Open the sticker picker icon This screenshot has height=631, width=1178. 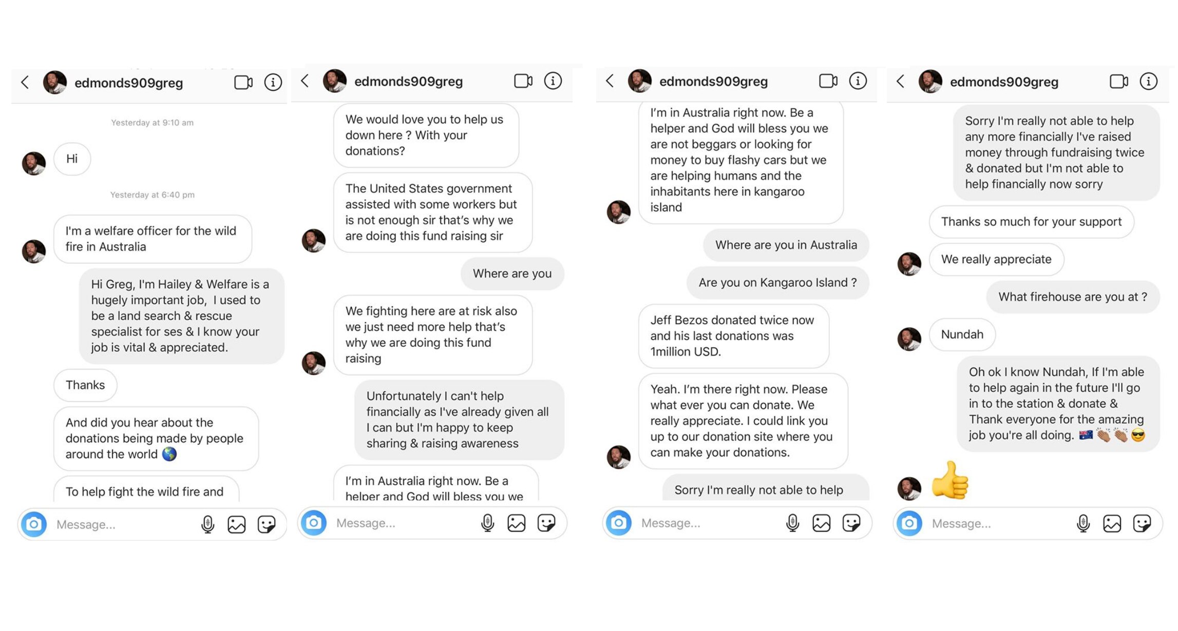click(x=265, y=524)
